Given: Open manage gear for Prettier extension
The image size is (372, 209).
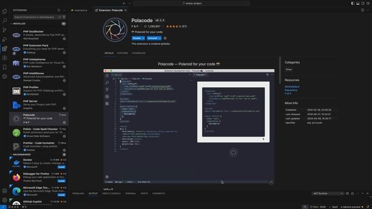Looking at the screenshot, I should tap(64, 150).
